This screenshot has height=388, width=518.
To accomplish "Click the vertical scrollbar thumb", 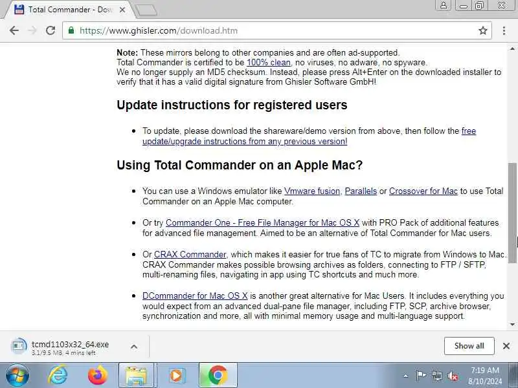I will point(512,213).
